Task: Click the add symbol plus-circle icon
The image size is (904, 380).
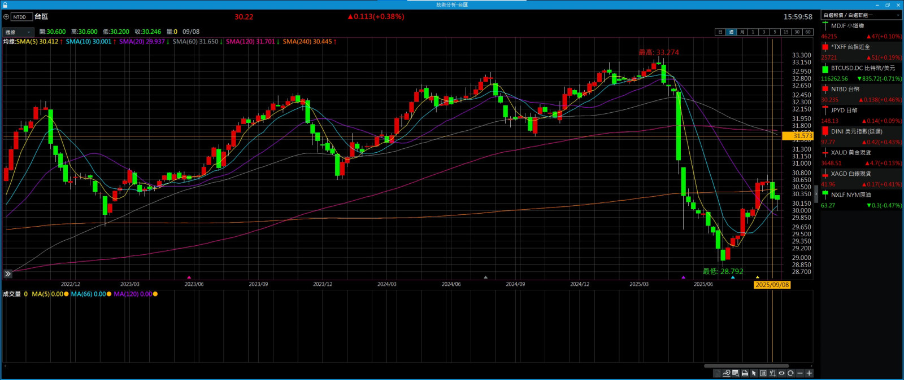Action: [6, 17]
